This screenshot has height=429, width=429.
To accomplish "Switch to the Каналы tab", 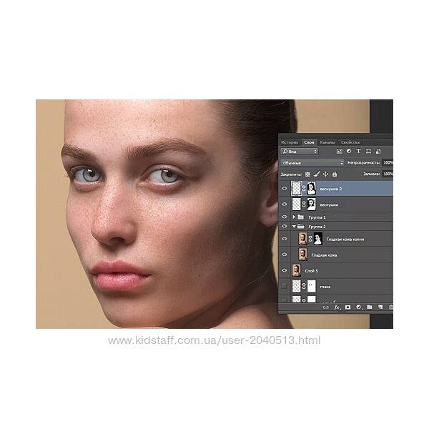I will (x=327, y=142).
